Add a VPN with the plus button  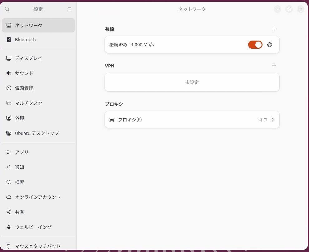click(x=274, y=66)
